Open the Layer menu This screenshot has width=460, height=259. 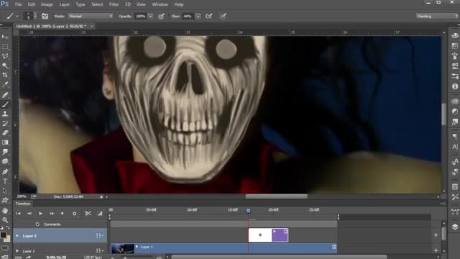coord(65,4)
